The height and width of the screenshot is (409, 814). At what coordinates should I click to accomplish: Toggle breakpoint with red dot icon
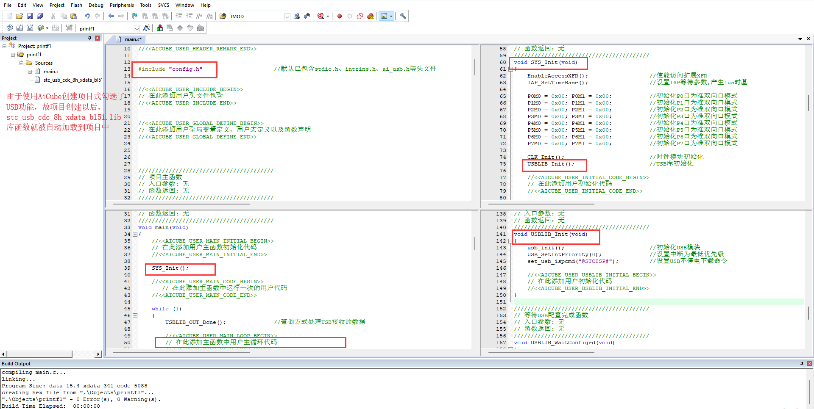(x=340, y=16)
